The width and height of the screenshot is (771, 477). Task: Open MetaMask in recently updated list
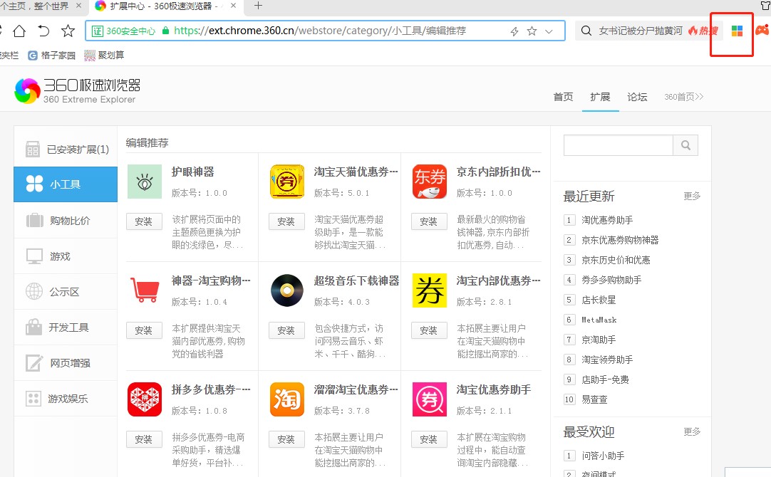[599, 320]
